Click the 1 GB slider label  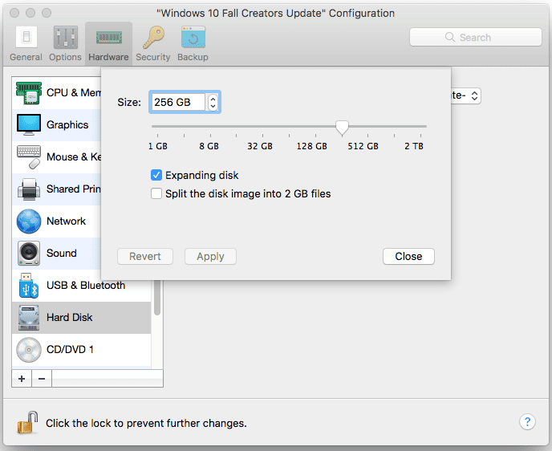pyautogui.click(x=158, y=146)
